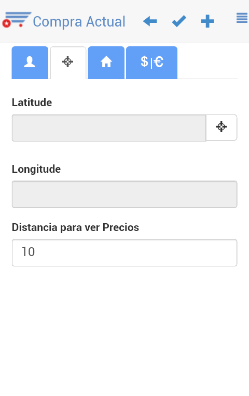Click the value 10 in distance field
The width and height of the screenshot is (249, 396).
(x=28, y=252)
